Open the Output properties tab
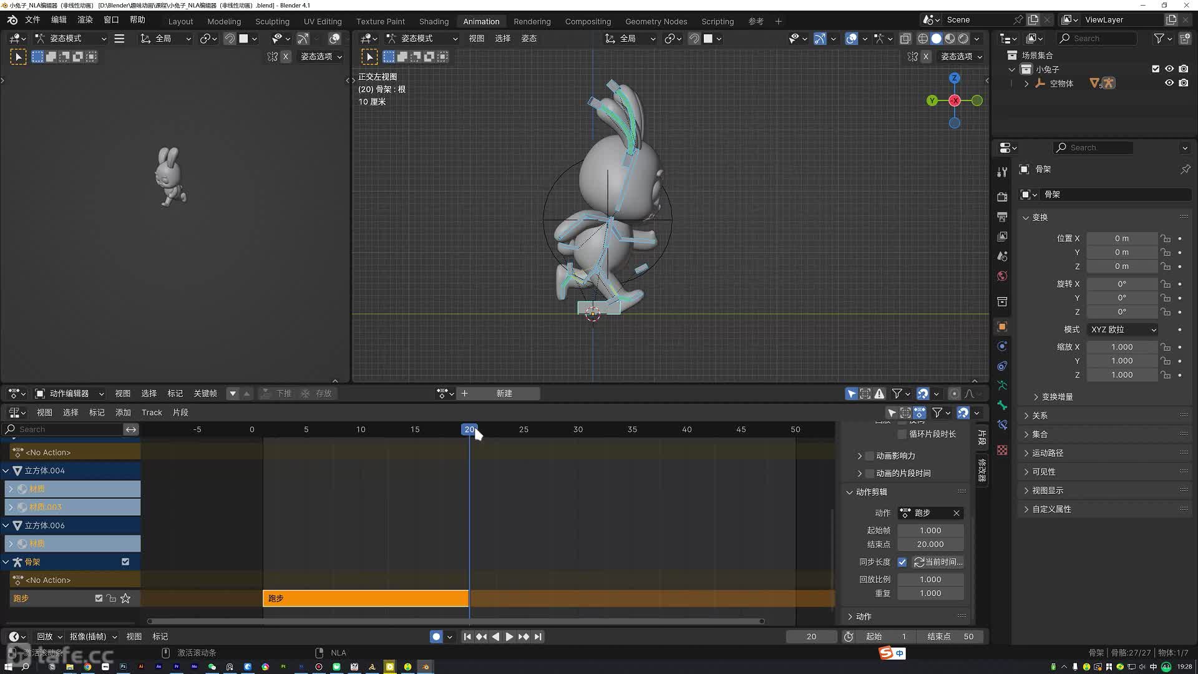The height and width of the screenshot is (674, 1198). [x=1002, y=217]
